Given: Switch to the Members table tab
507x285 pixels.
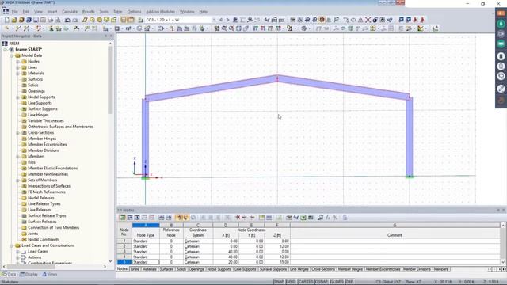Looking at the screenshot, I should [x=440, y=269].
